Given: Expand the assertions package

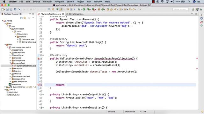Looking at the screenshot, I should point(10,50).
